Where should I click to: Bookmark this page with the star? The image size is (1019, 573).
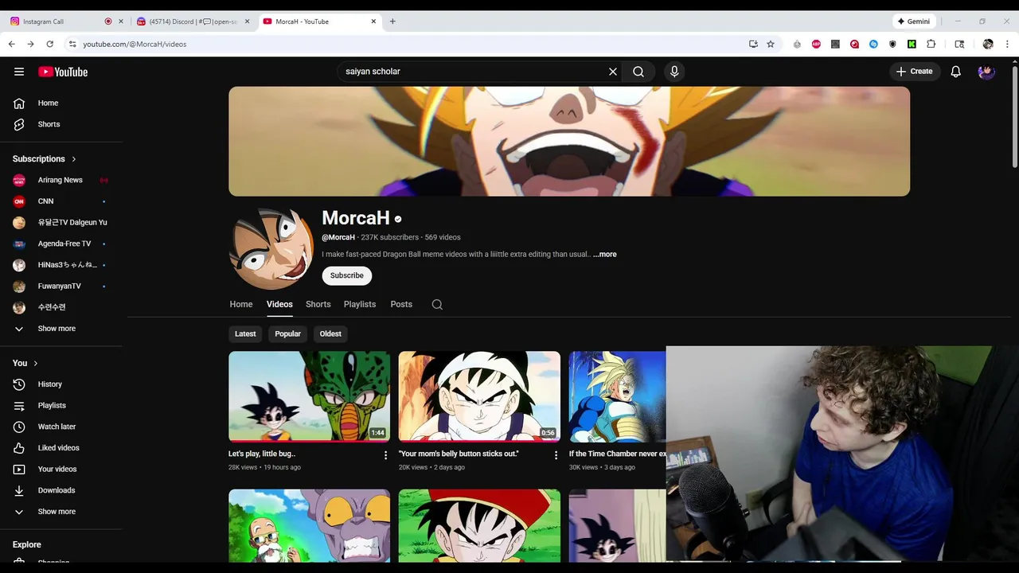[x=771, y=45]
